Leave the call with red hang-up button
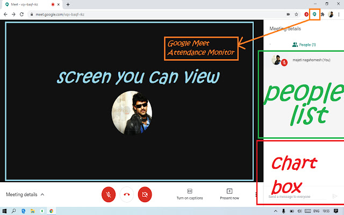Screen dimensions: 344x215 (127, 195)
